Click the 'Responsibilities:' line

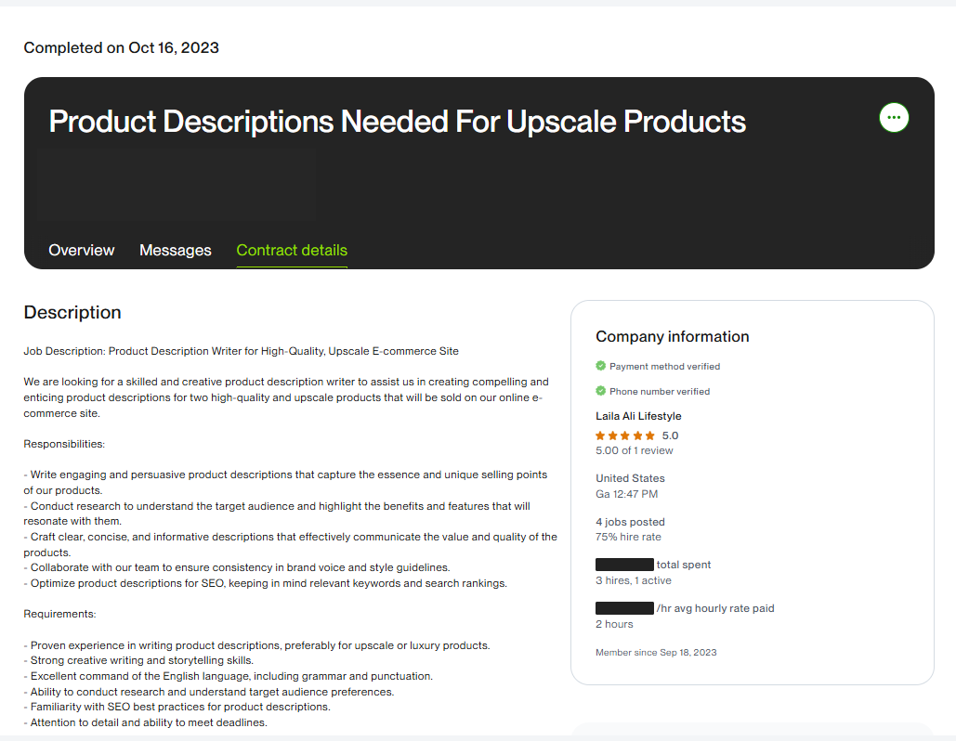tap(64, 444)
